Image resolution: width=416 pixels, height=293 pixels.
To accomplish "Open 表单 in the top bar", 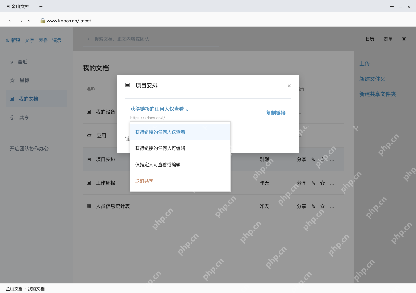I will tap(388, 39).
